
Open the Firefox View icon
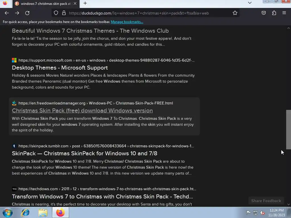5,3
